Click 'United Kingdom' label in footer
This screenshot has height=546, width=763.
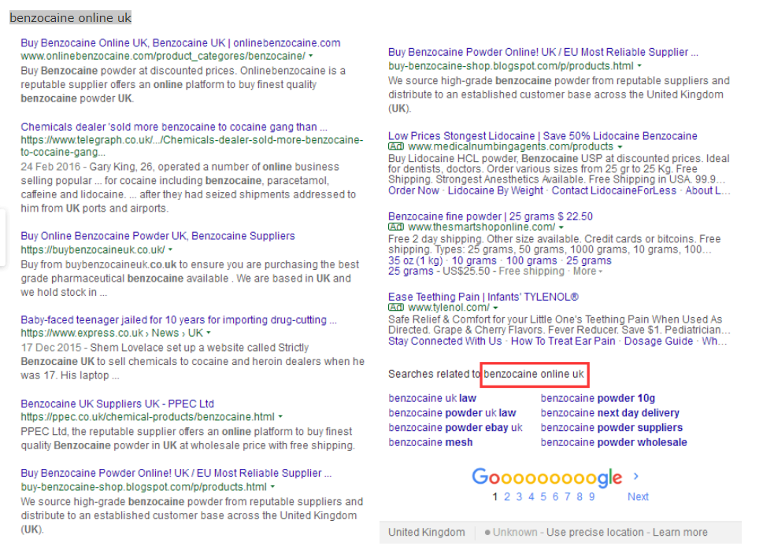426,533
